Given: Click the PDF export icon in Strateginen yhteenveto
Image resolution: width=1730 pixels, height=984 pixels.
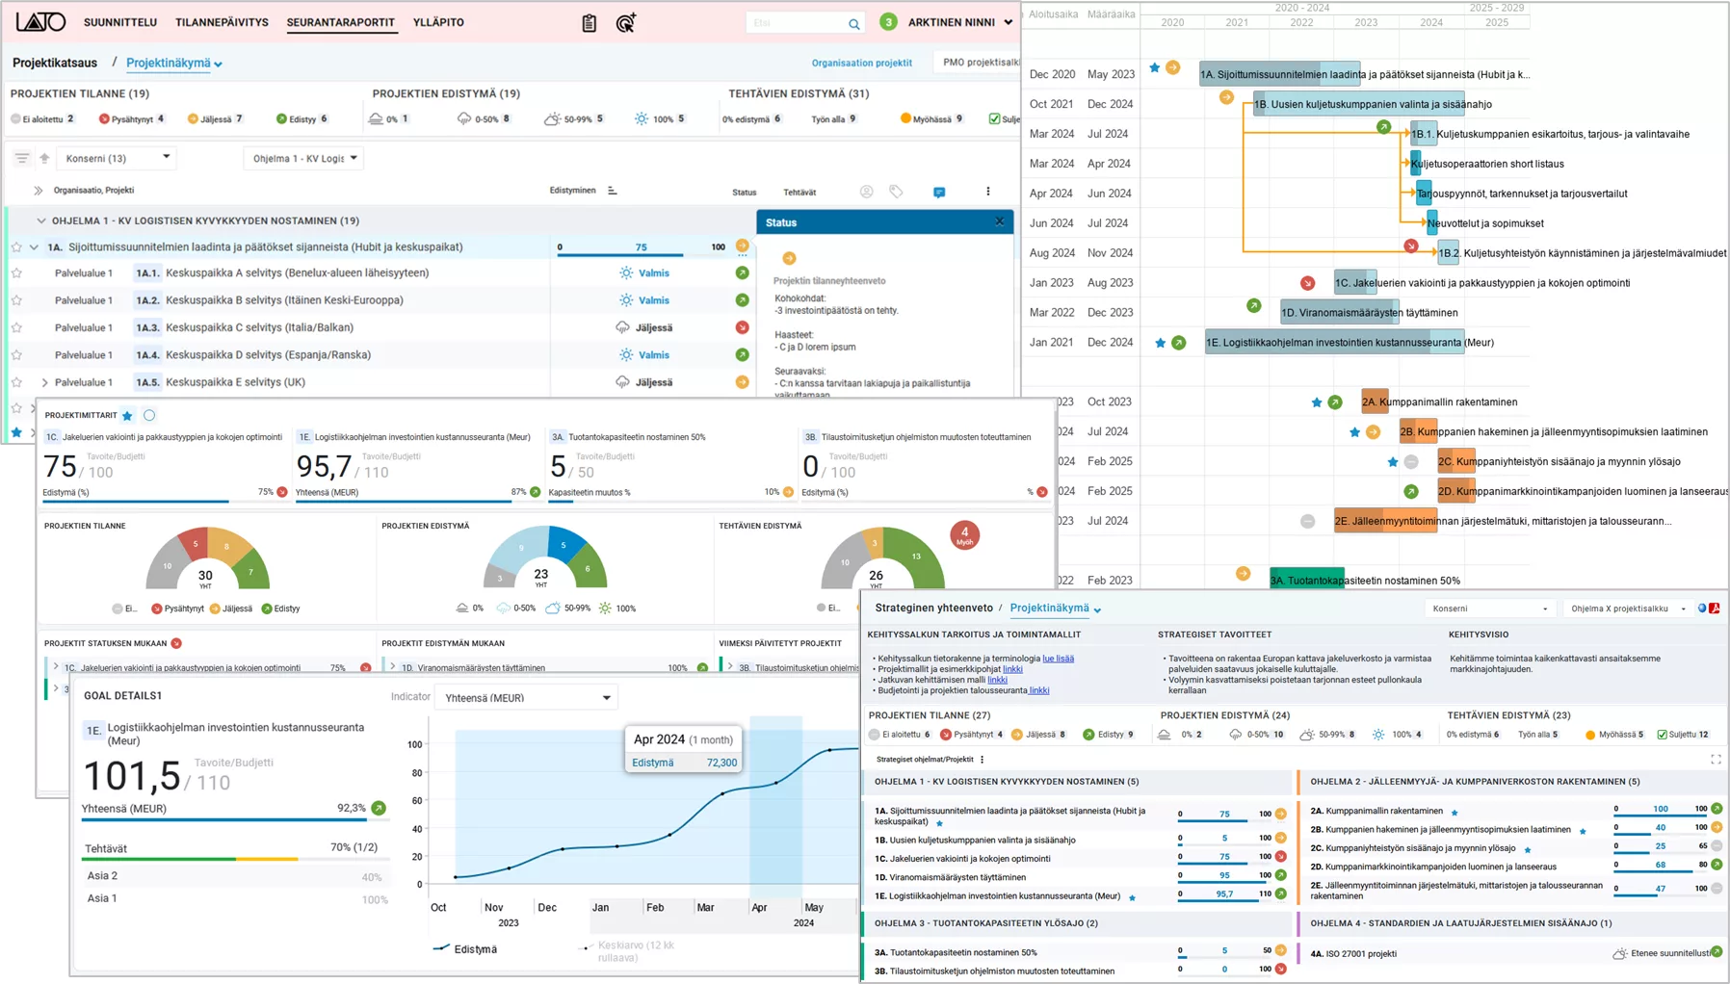Looking at the screenshot, I should point(1715,609).
